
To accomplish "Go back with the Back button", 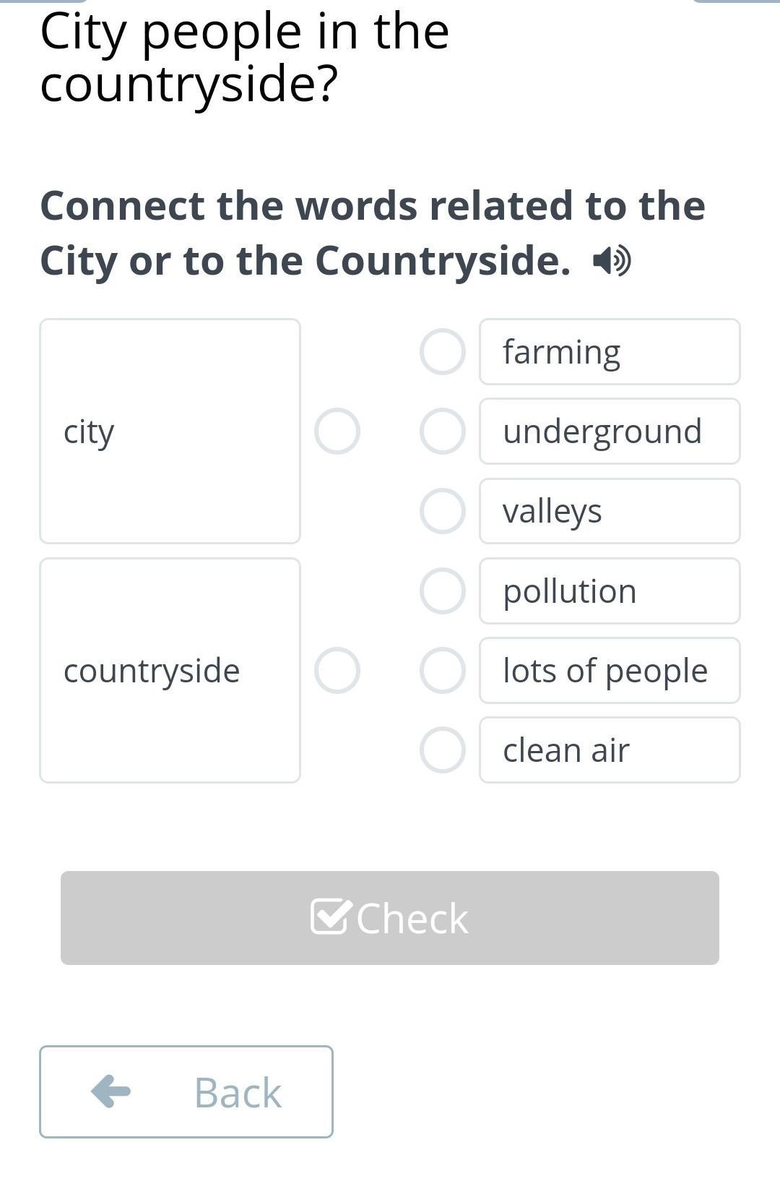I will pyautogui.click(x=186, y=1091).
